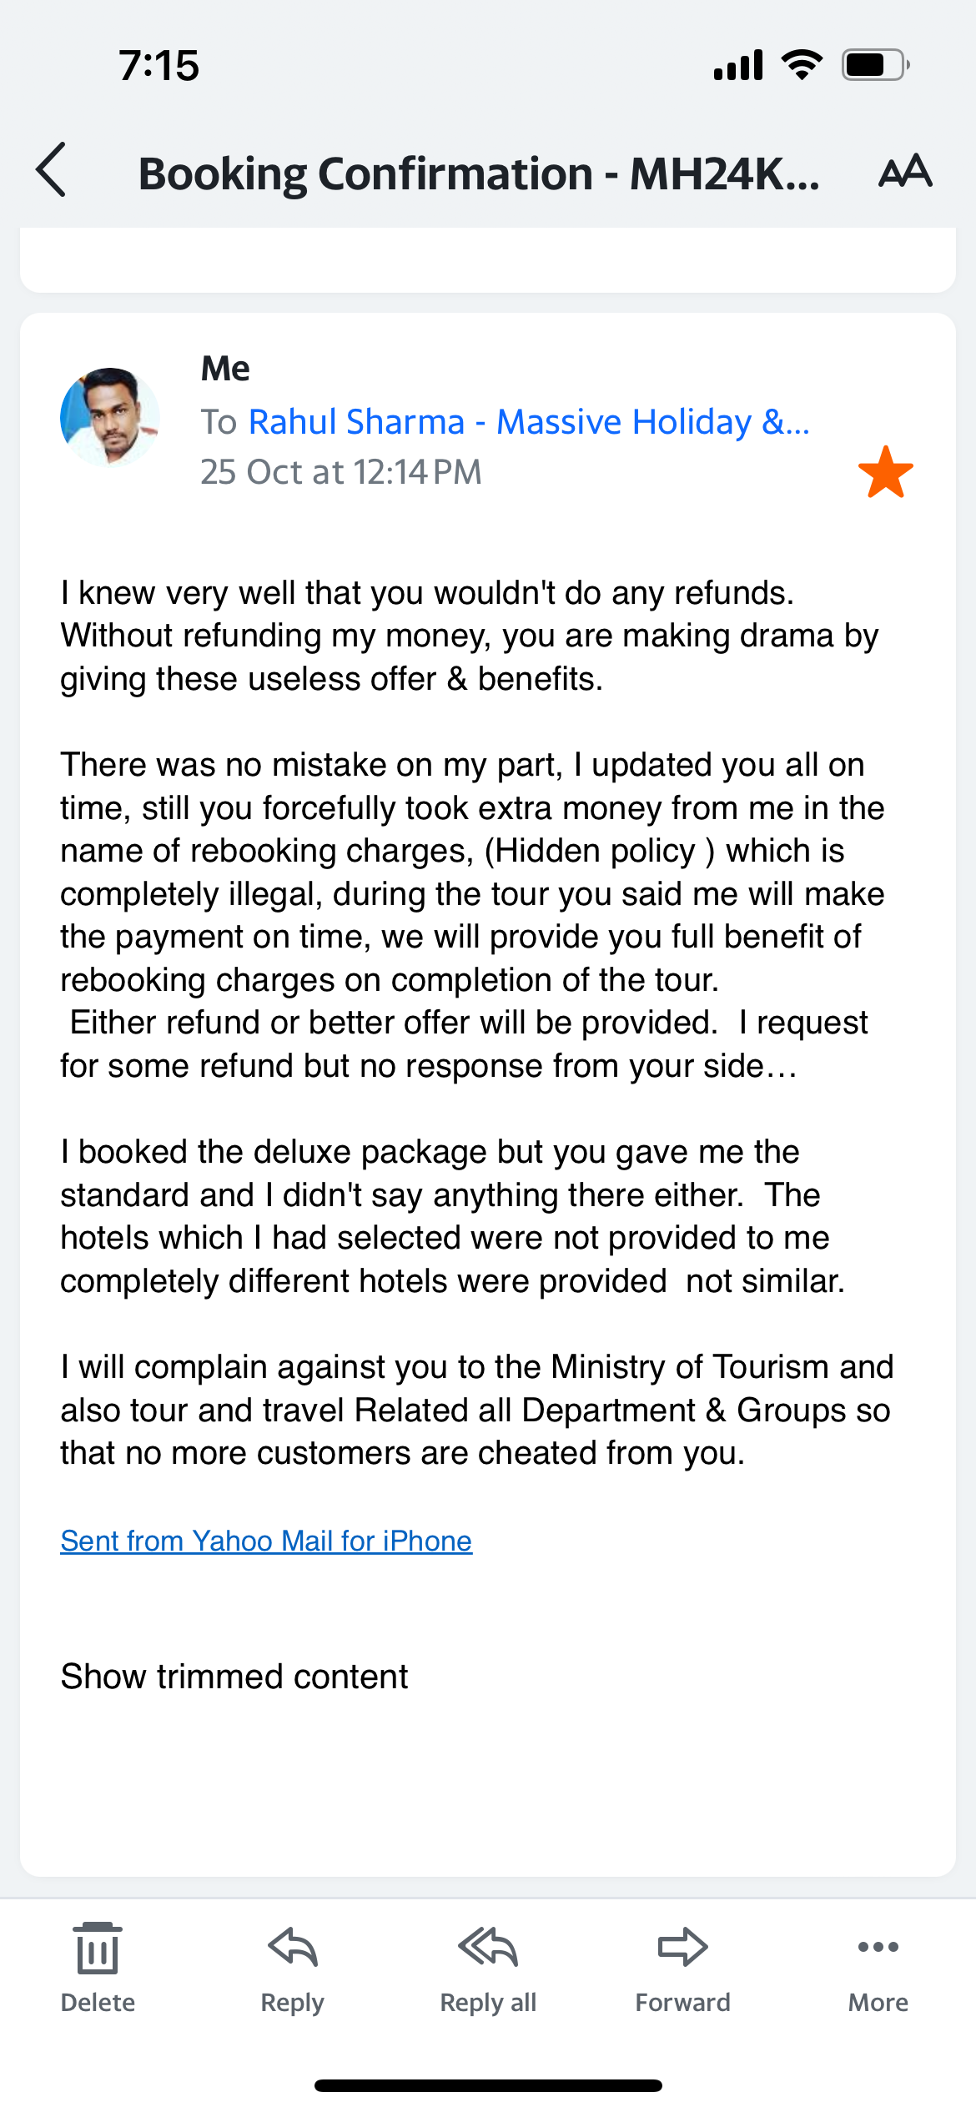
Task: Toggle the orange star on this message
Action: click(885, 472)
